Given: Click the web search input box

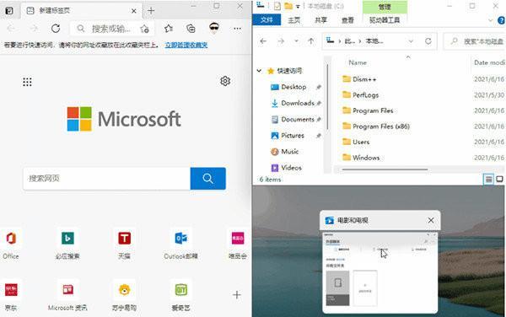Looking at the screenshot, I should click(x=107, y=179).
